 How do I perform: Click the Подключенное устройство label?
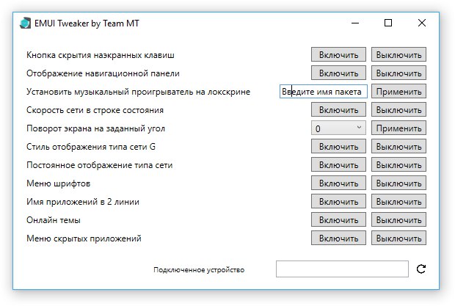(199, 270)
